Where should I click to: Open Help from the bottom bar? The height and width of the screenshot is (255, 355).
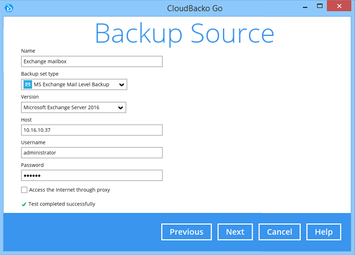click(324, 232)
